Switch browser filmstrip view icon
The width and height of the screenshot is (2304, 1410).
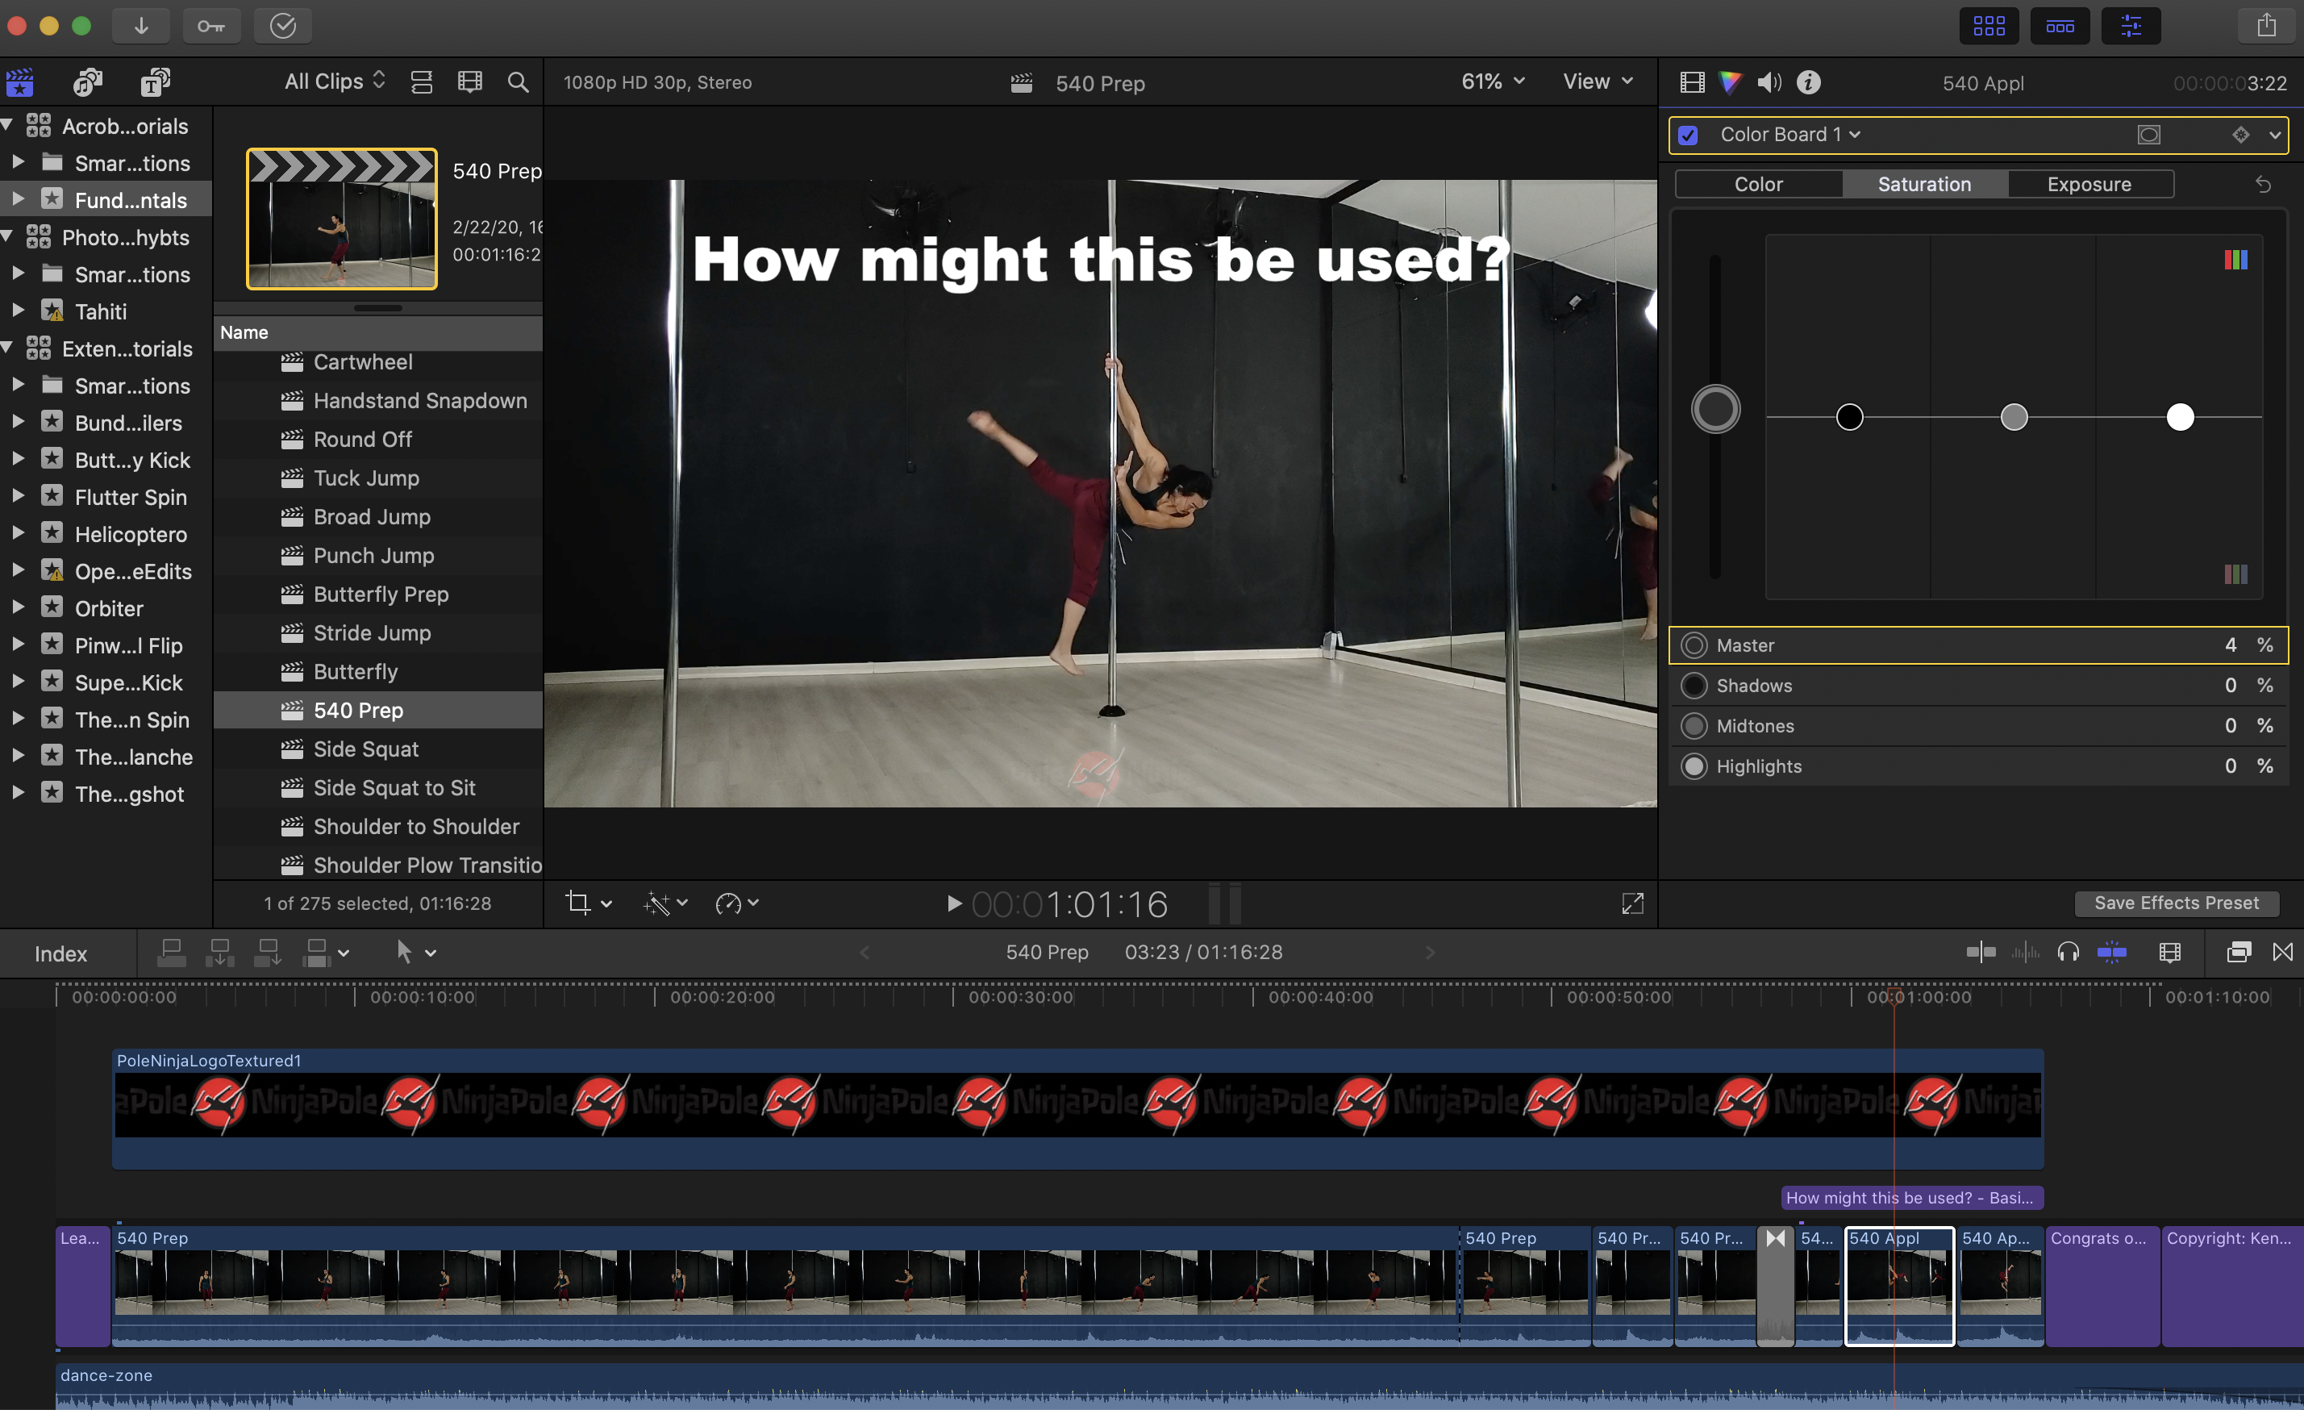469,82
